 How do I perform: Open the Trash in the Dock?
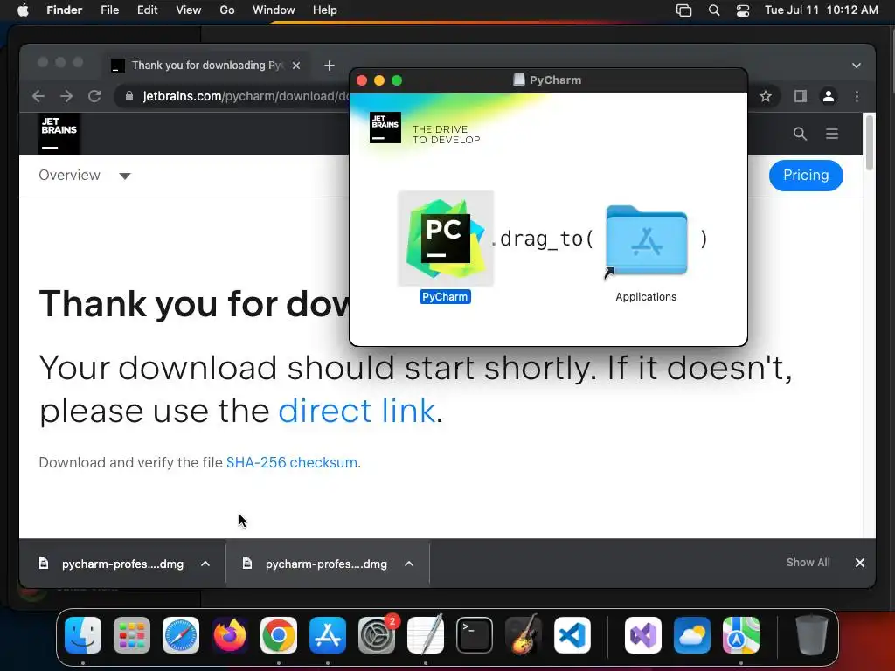click(811, 635)
